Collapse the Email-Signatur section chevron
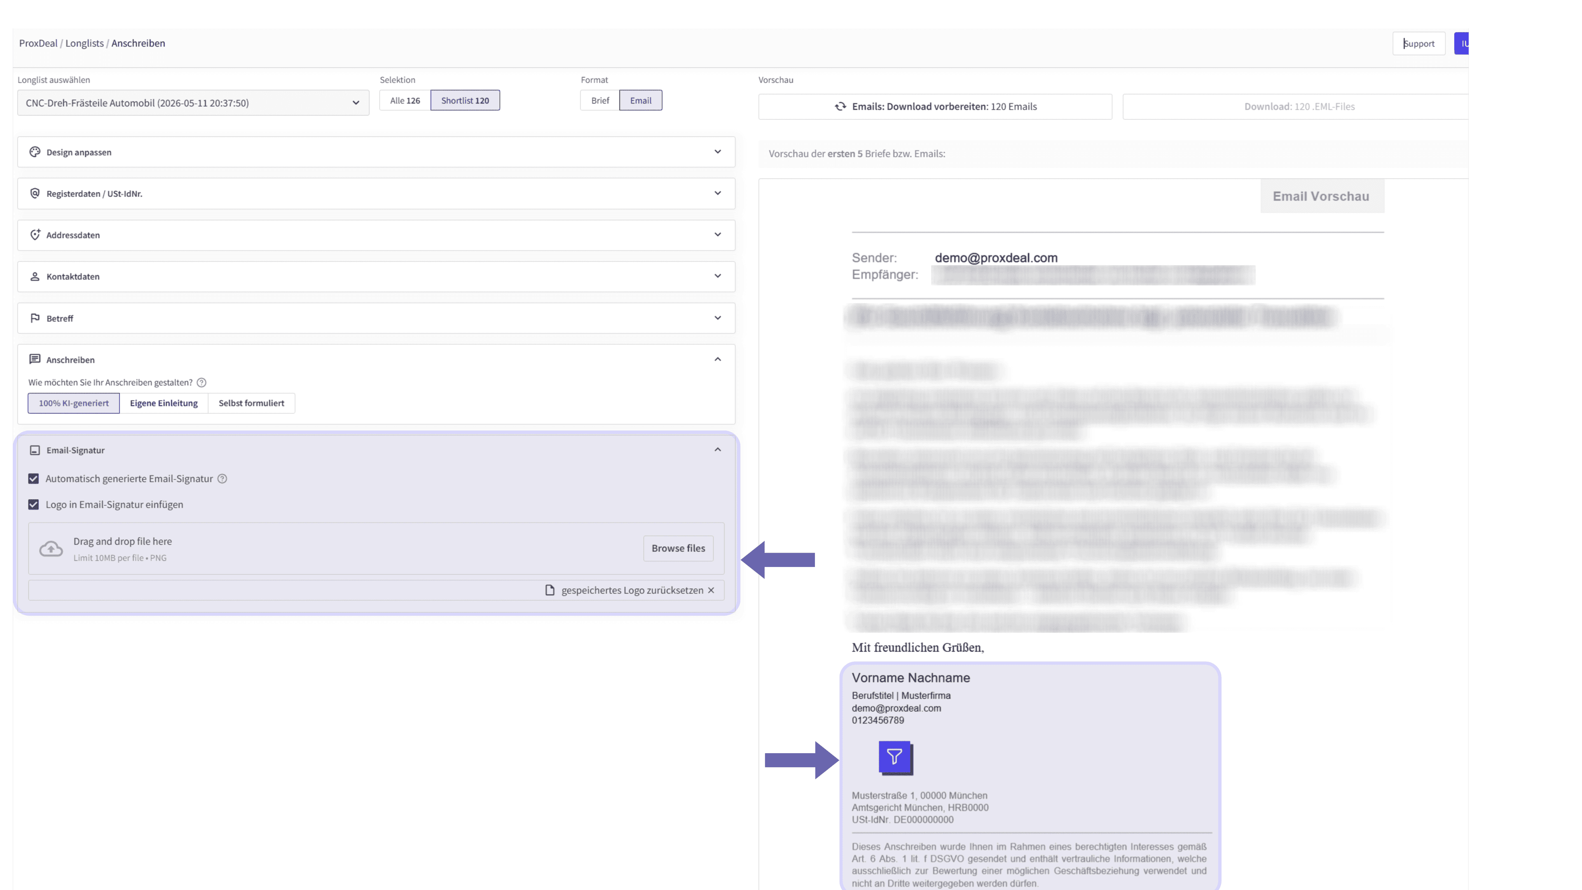Viewport: 1582px width, 890px height. point(717,450)
